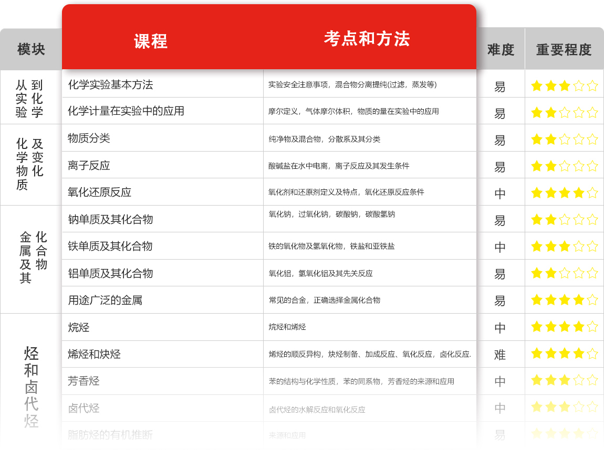Image resolution: width=604 pixels, height=450 pixels.
Task: Click the star rating for 烯烃和炔烃
Action: click(x=564, y=353)
